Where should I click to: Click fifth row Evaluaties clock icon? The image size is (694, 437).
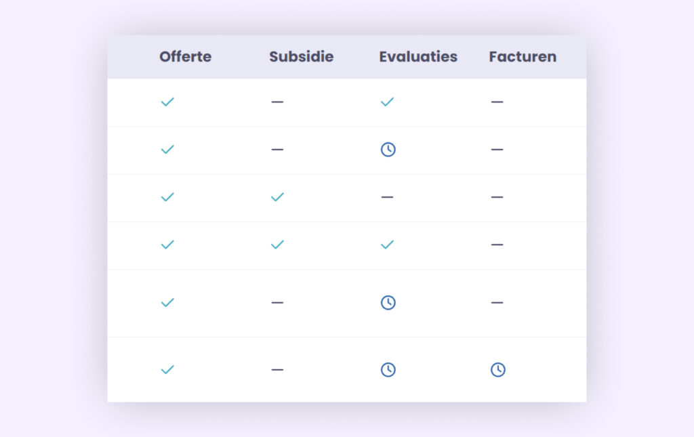pyautogui.click(x=388, y=303)
